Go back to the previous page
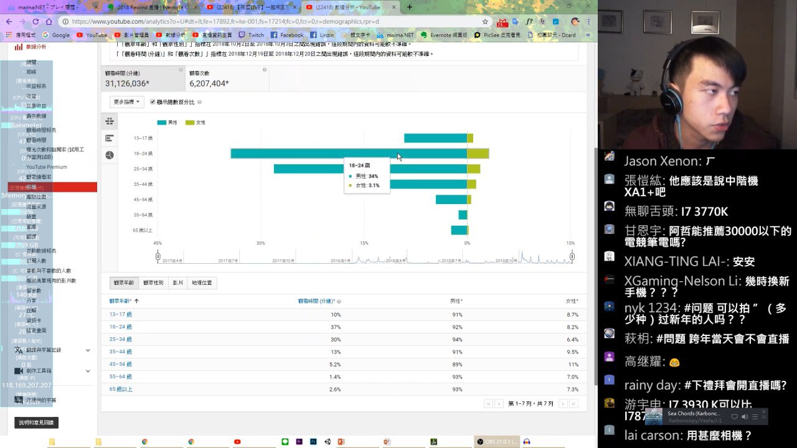The image size is (797, 448). [x=9, y=21]
